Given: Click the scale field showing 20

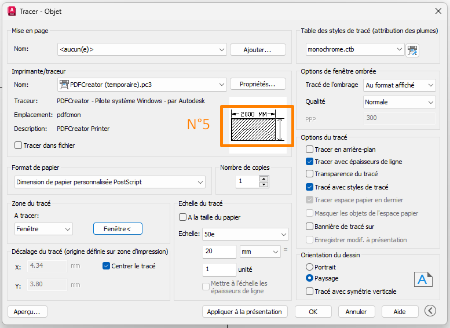Looking at the screenshot, I should 219,252.
